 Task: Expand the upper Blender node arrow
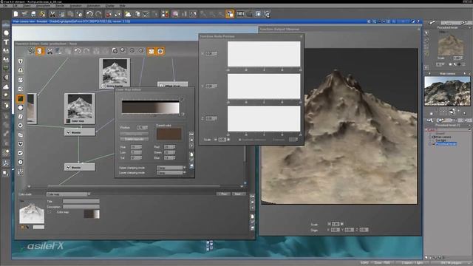[69, 132]
